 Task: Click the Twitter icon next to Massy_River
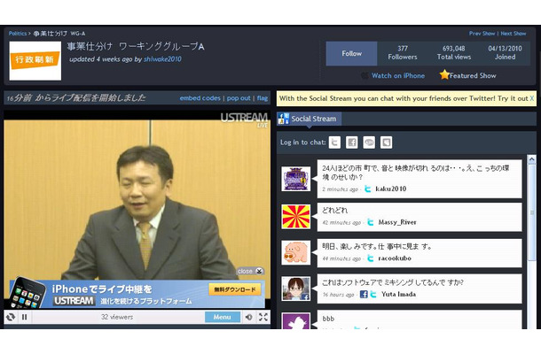pyautogui.click(x=371, y=222)
